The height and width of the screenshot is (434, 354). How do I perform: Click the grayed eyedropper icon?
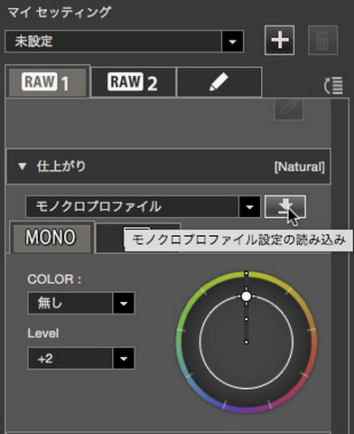pos(288,109)
